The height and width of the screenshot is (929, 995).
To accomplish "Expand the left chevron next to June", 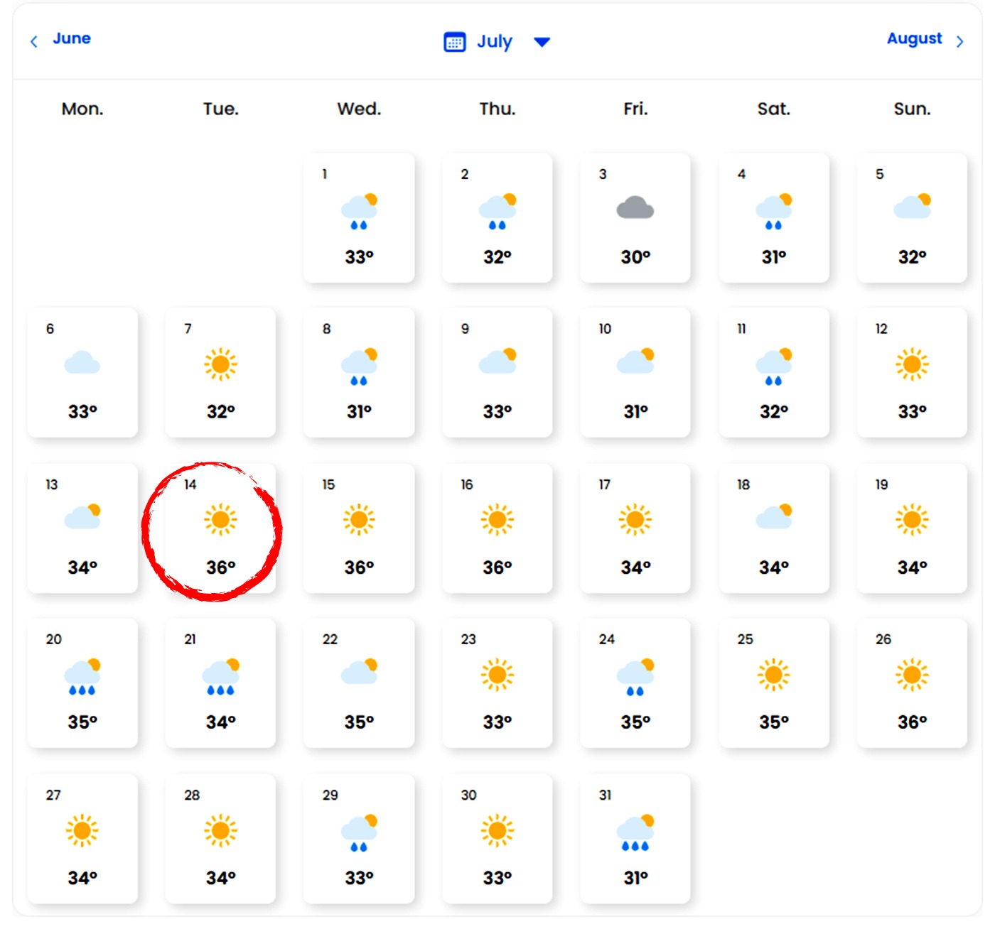I will coord(33,41).
